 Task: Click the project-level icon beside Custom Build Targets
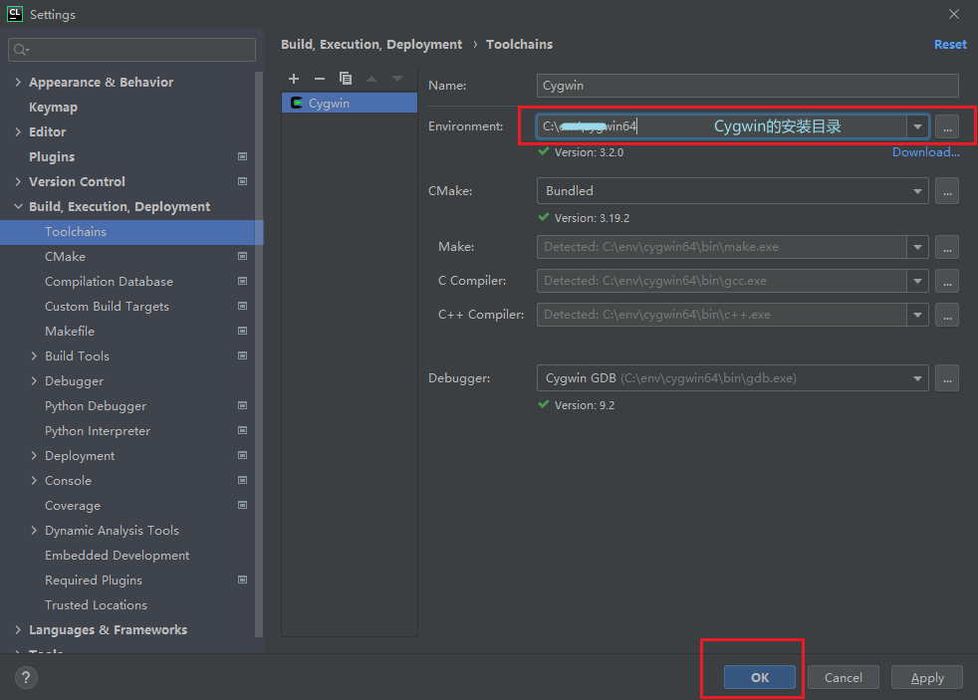(x=243, y=306)
